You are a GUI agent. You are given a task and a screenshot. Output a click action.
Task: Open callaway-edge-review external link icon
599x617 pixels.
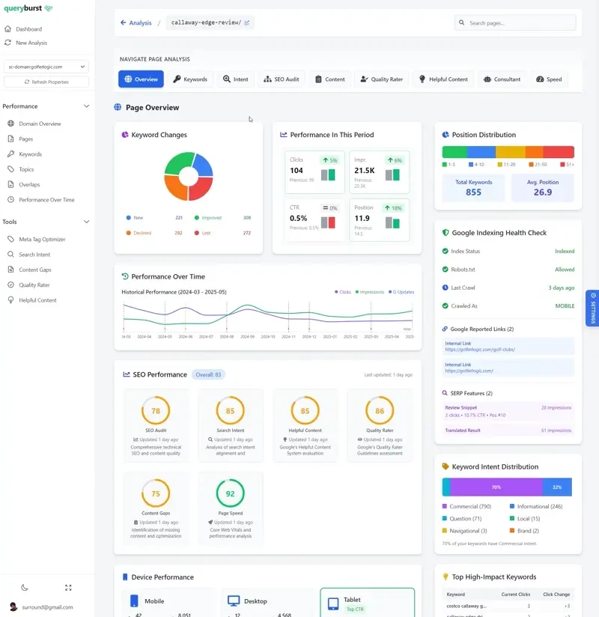(x=247, y=22)
